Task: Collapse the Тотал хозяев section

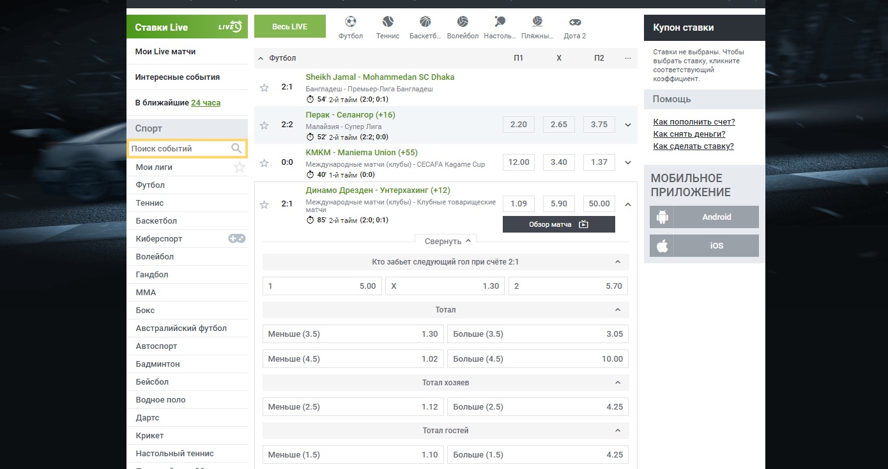Action: (618, 383)
